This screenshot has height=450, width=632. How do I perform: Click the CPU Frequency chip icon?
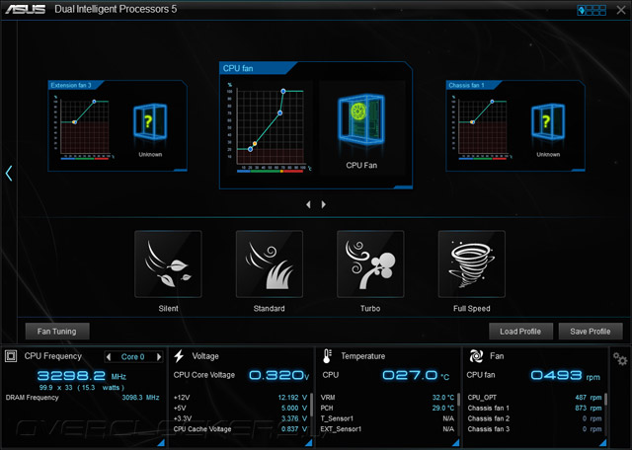click(11, 356)
